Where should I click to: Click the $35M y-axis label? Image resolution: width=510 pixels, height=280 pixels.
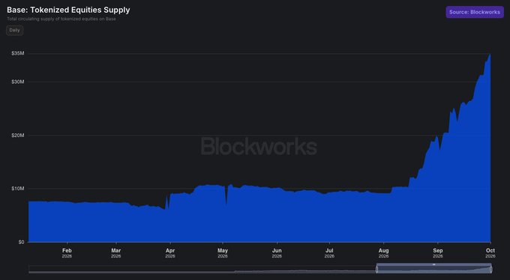(17, 53)
